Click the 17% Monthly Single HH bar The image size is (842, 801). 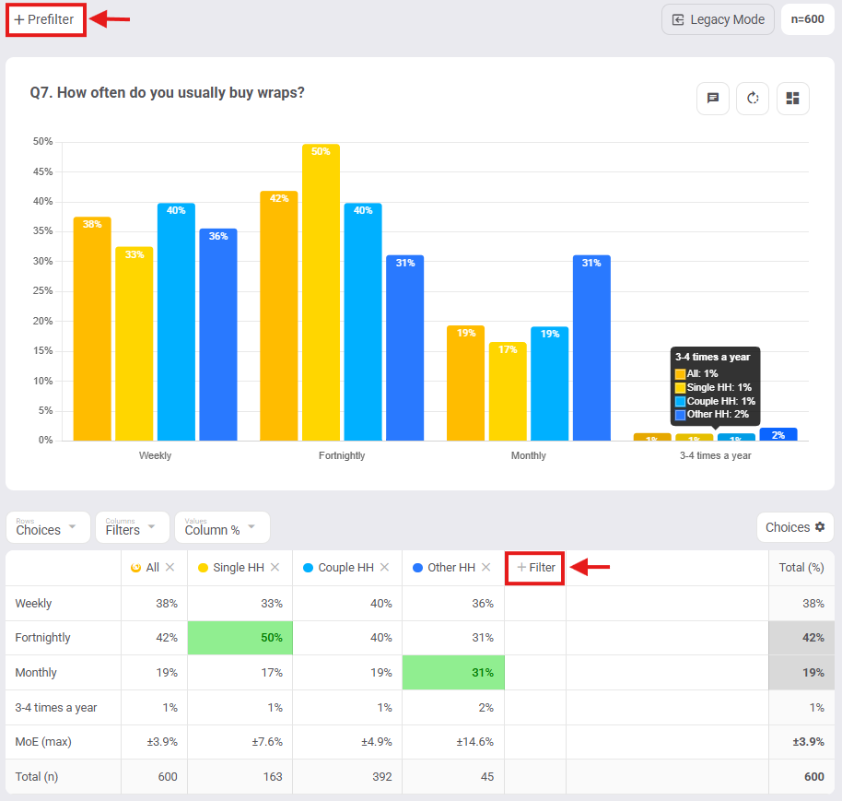click(x=508, y=392)
